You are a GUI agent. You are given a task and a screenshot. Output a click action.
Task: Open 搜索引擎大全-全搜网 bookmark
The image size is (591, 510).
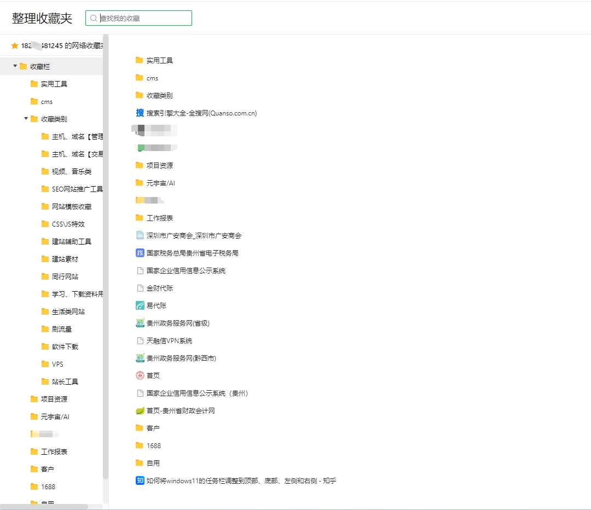[x=201, y=113]
